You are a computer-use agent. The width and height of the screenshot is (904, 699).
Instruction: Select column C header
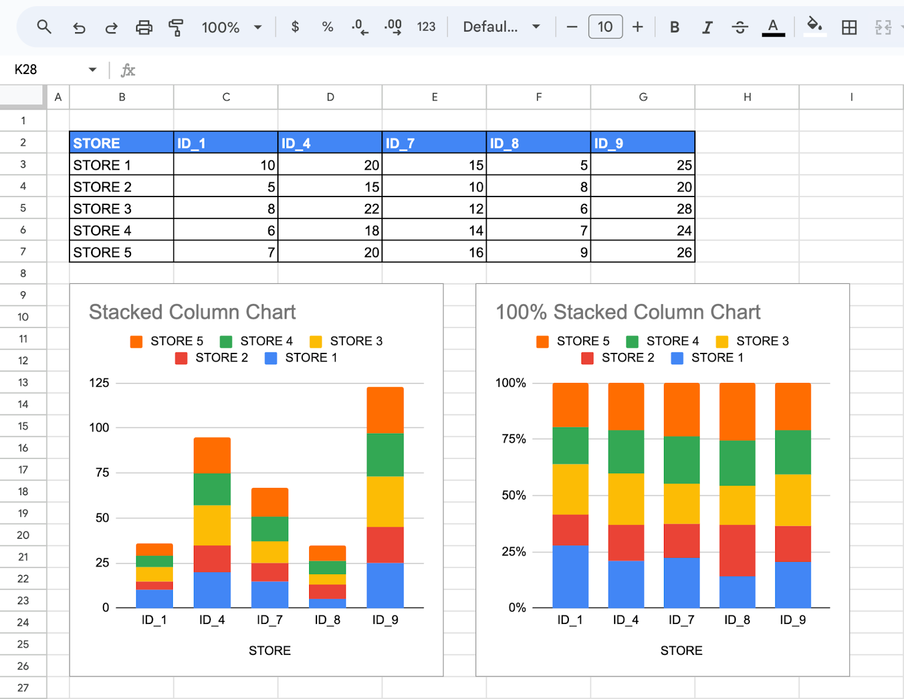coord(226,97)
